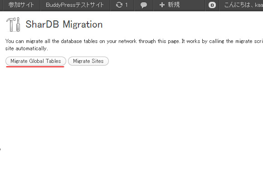This screenshot has width=263, height=172.
Task: Click the text 'site automatically.'
Action: 26,48
